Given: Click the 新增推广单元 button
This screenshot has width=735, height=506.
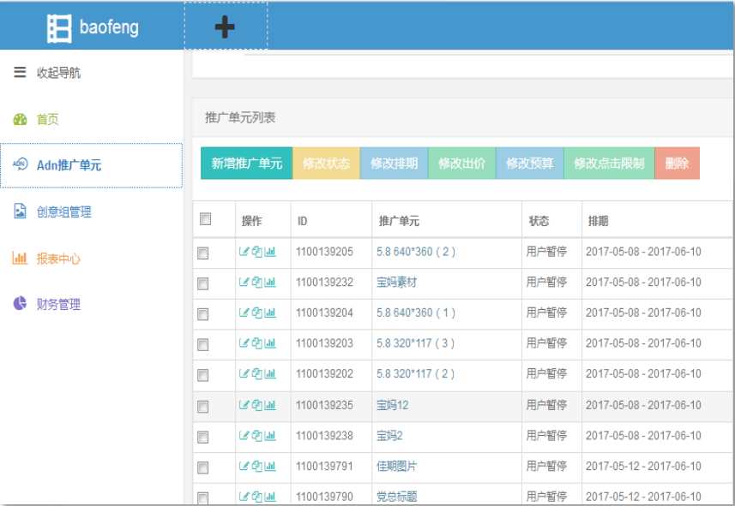Looking at the screenshot, I should click(246, 164).
